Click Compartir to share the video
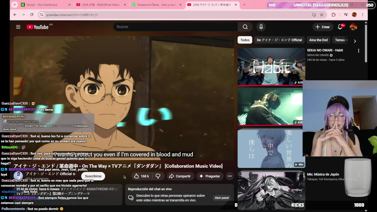The width and height of the screenshot is (377, 212). coord(180,176)
